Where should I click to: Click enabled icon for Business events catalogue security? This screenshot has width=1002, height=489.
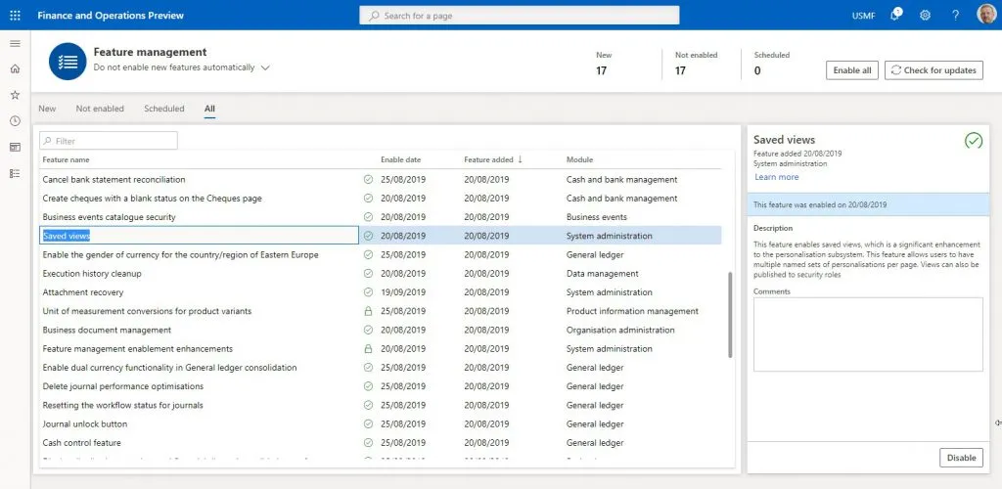[368, 217]
